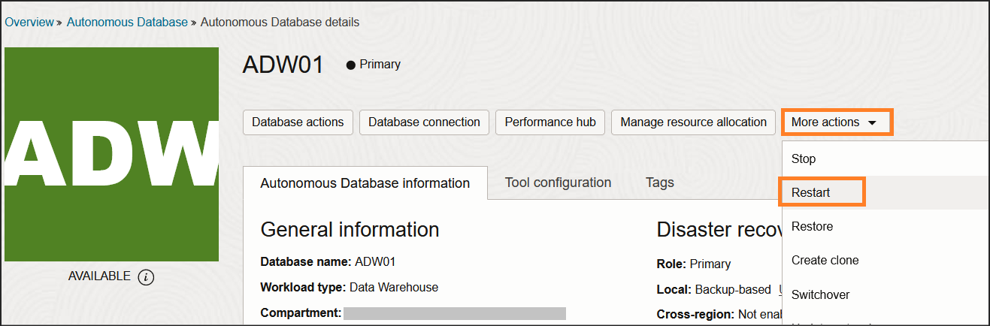990x326 pixels.
Task: Click the info icon beside AVAILABLE status
Action: (x=147, y=277)
